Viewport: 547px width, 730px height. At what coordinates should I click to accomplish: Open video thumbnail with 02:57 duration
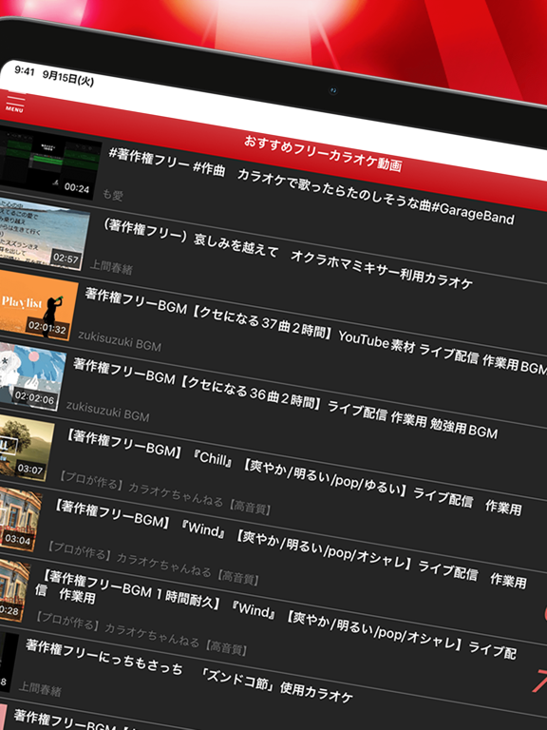[x=45, y=234]
